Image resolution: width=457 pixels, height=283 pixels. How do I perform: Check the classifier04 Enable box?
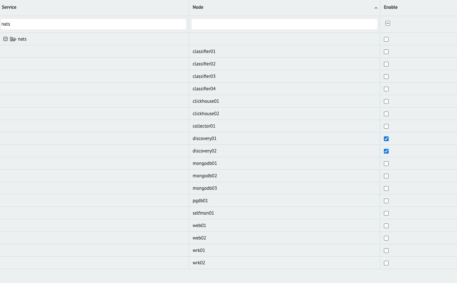(386, 89)
